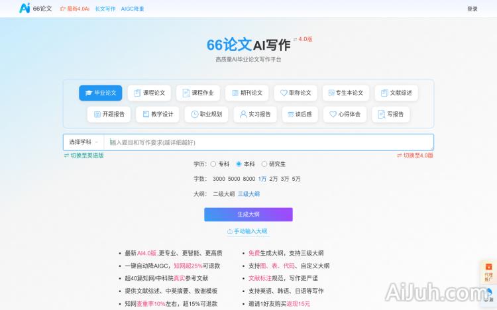Click the 手动输入大纲 link
Screen dimensions: 497x310
(x=248, y=231)
